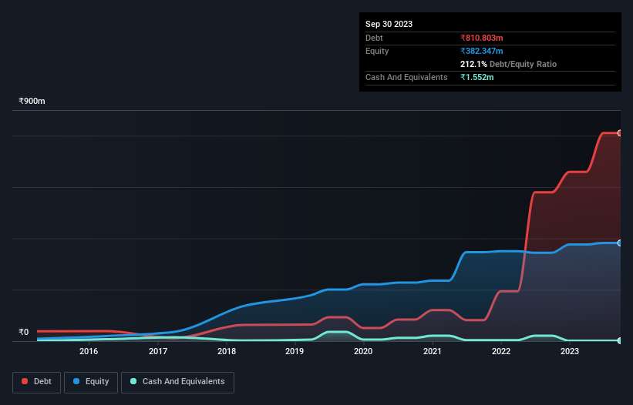The image size is (633, 405).
Task: Click the 2022 x-axis label
Action: click(501, 351)
